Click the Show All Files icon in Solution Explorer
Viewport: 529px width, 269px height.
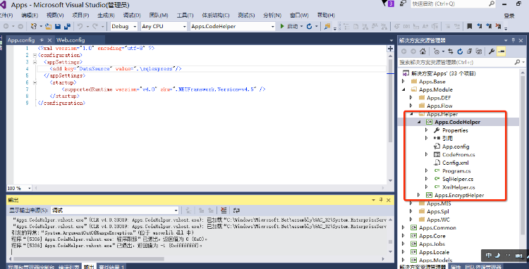point(479,51)
